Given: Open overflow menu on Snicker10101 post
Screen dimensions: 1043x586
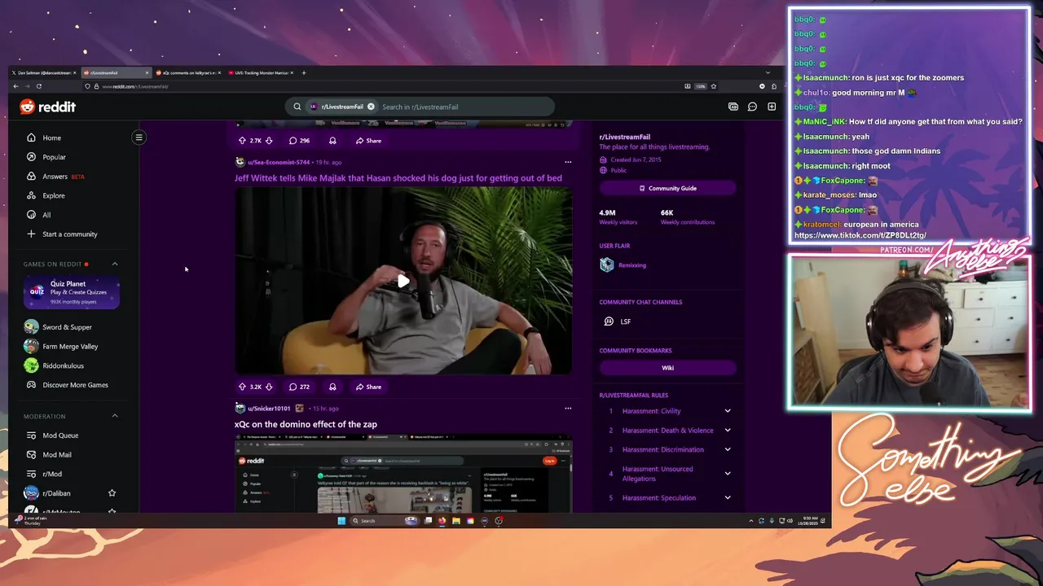Looking at the screenshot, I should coord(568,409).
